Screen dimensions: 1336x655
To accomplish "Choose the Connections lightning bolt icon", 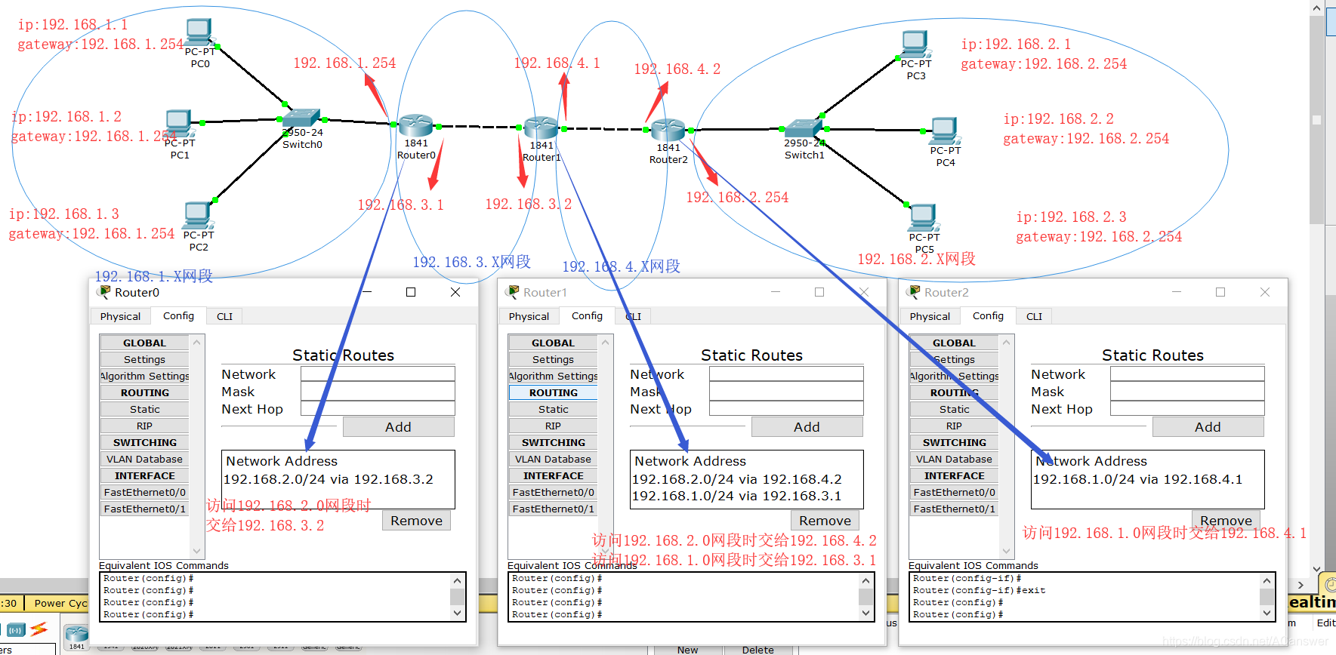I will click(x=39, y=629).
